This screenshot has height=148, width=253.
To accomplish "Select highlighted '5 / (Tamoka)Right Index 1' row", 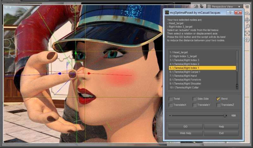I will [x=202, y=68].
